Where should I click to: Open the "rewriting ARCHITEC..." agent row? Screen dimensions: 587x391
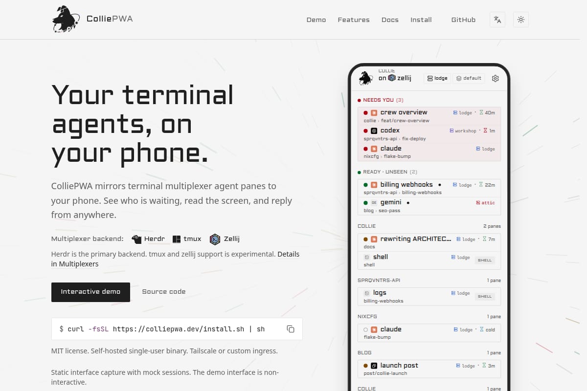(x=429, y=242)
